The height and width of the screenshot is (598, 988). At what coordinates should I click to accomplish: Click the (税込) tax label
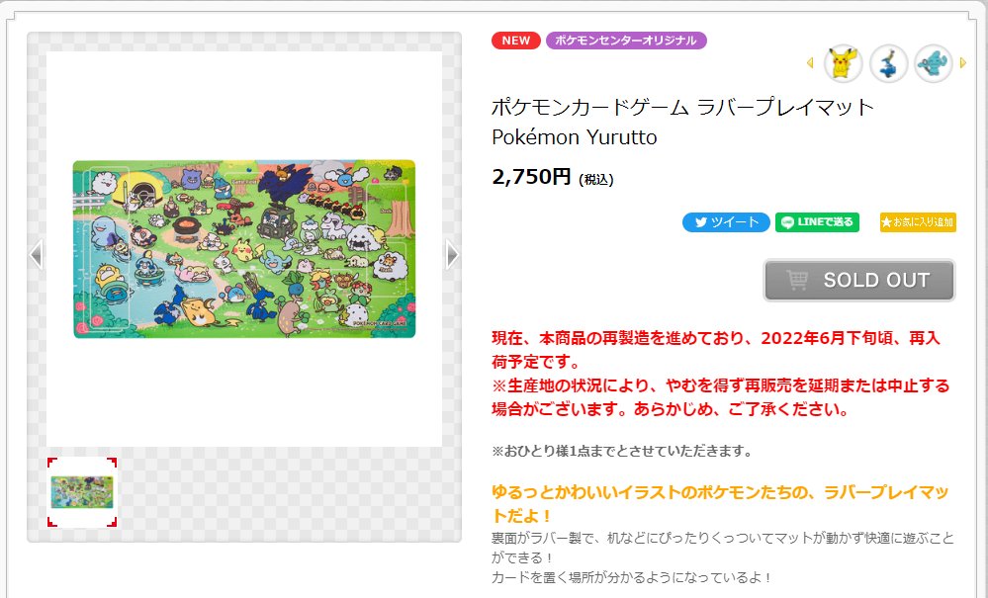pos(596,180)
